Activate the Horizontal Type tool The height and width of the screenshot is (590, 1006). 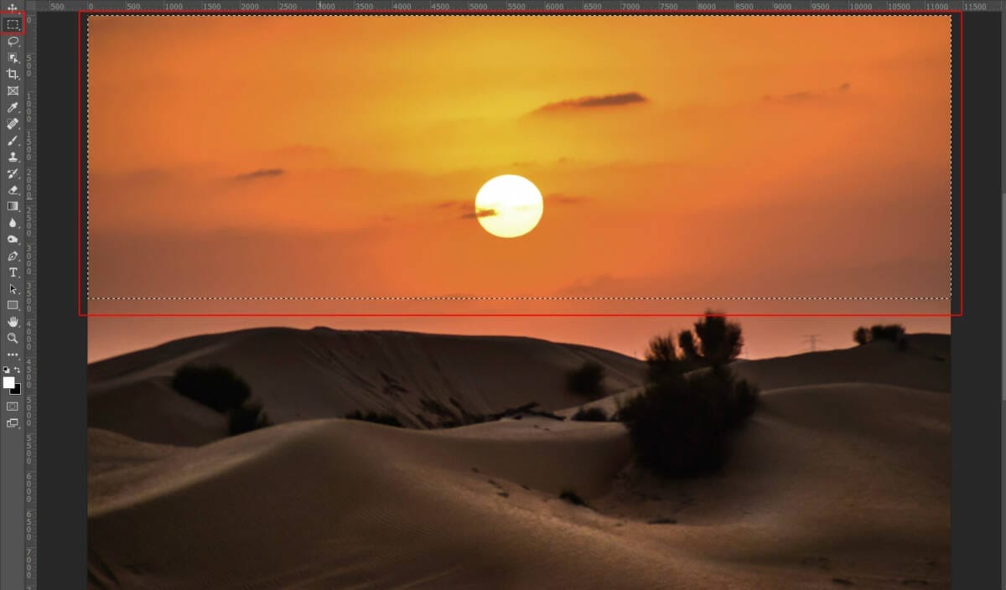[13, 272]
